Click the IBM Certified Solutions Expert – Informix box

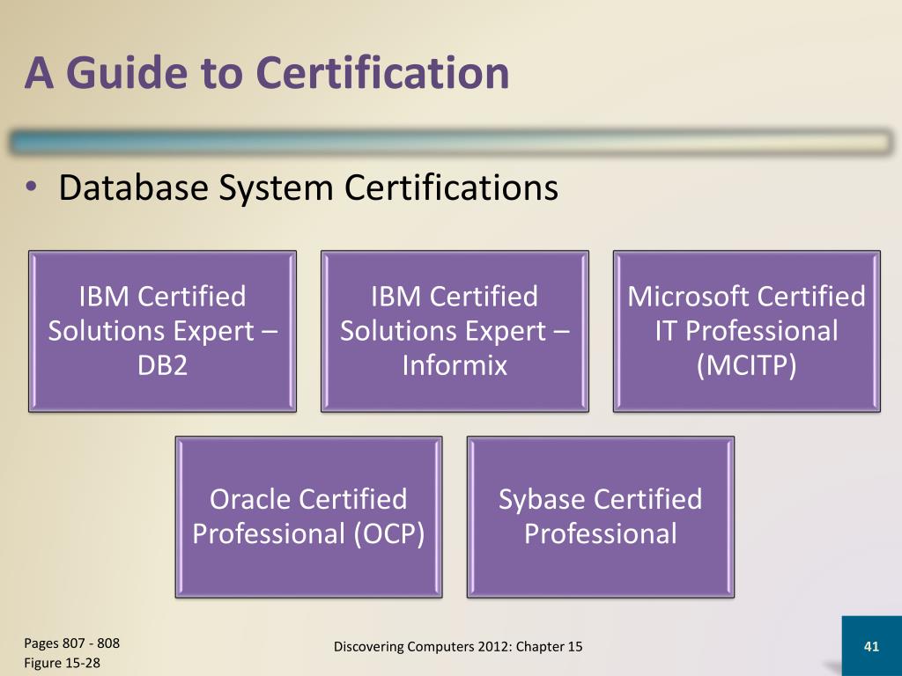coord(455,331)
